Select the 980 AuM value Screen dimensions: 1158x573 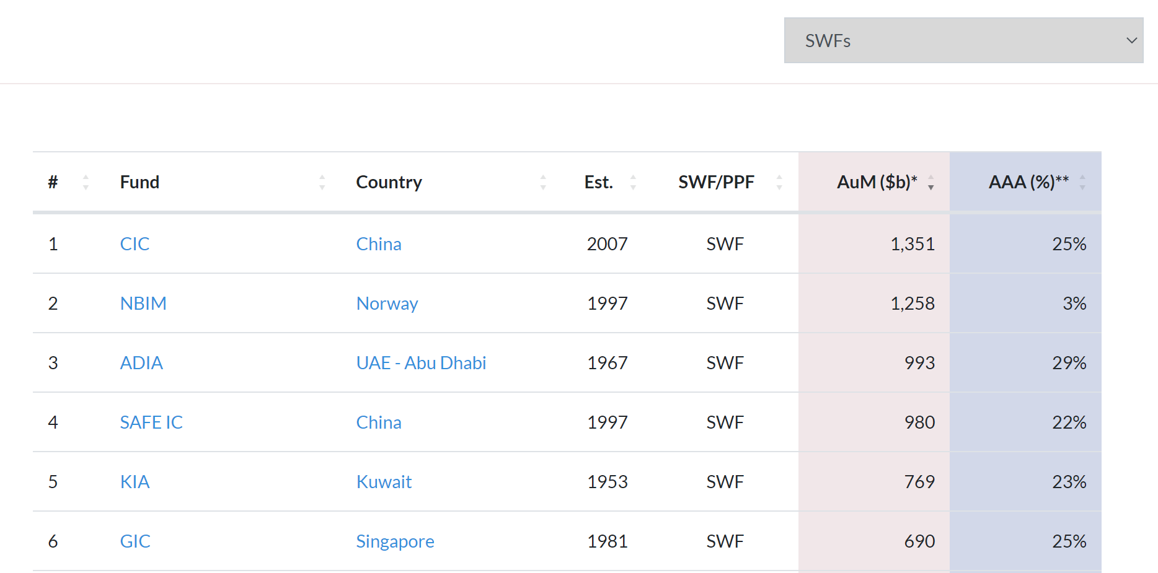[919, 422]
